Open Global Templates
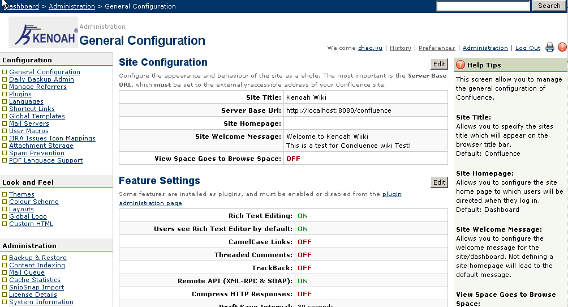This screenshot has height=307, width=568. tap(37, 116)
